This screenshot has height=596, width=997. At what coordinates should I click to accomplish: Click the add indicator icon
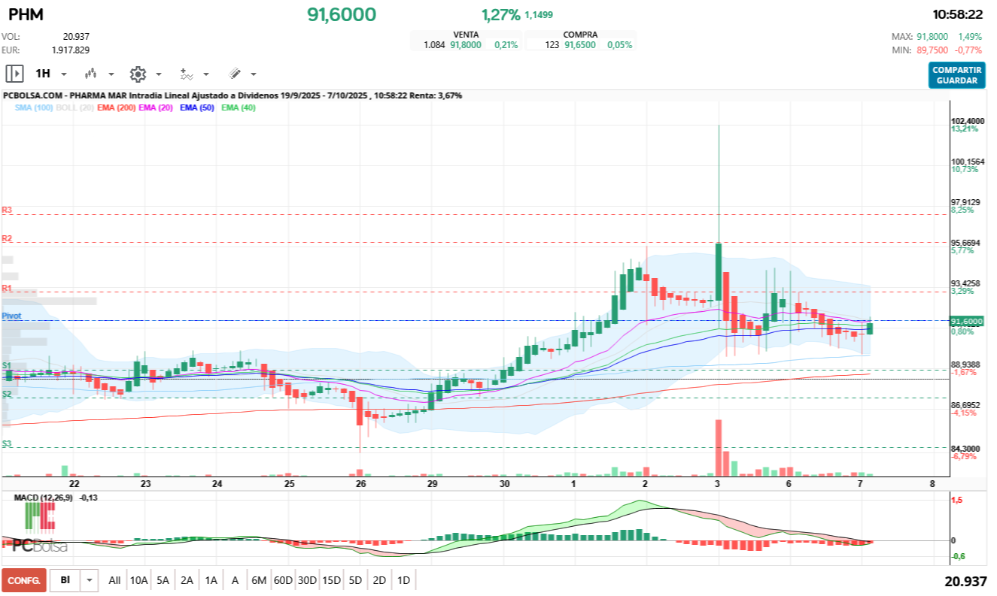[x=186, y=74]
